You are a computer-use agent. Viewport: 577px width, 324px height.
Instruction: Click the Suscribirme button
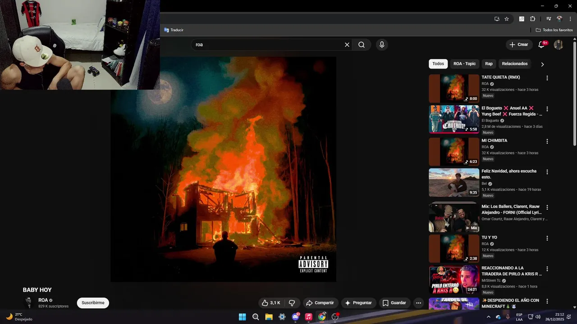[93, 303]
